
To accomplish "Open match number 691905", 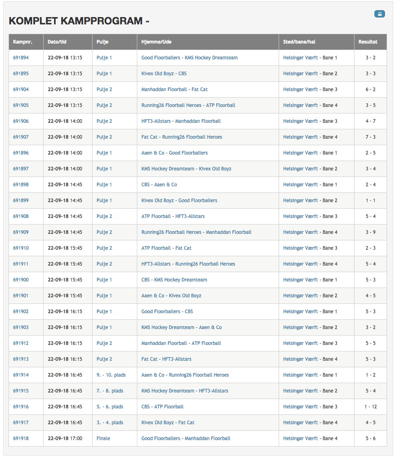I will tap(21, 105).
